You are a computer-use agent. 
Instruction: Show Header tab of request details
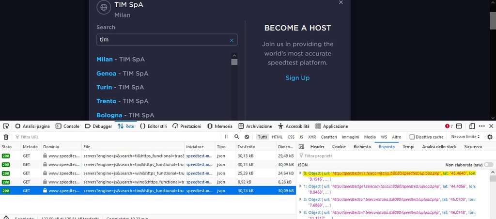click(x=317, y=147)
